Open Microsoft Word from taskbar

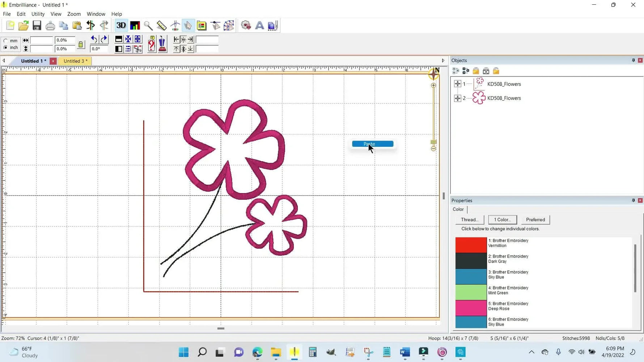pyautogui.click(x=405, y=352)
